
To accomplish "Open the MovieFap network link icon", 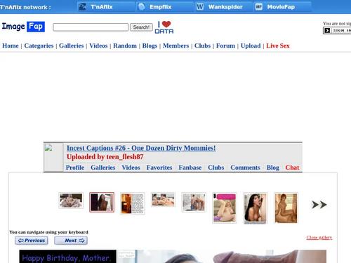I will coord(258,7).
